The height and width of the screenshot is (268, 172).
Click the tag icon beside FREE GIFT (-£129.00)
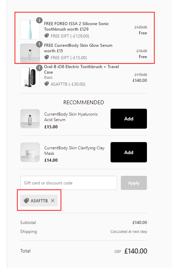[46, 36]
